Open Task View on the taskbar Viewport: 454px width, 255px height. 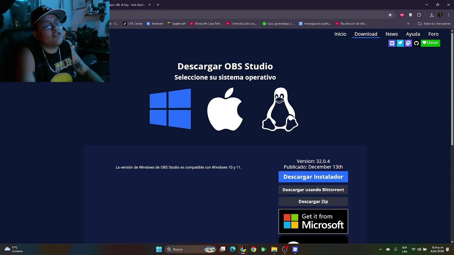click(222, 249)
